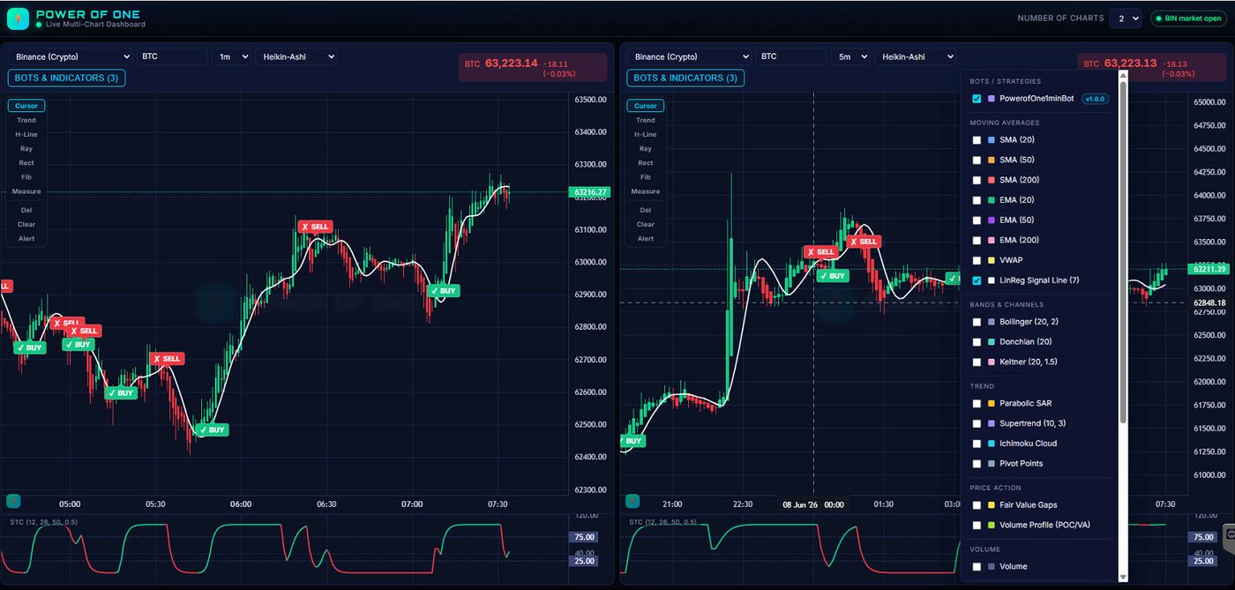
Task: Click the indicator list scroll-down arrow
Action: (1123, 576)
